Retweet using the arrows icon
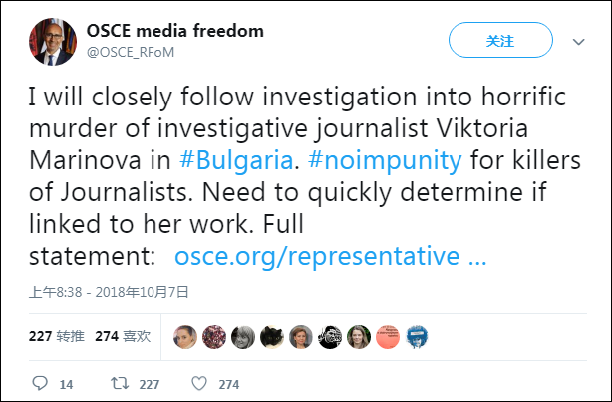Viewport: 612px width, 402px height. click(x=118, y=383)
